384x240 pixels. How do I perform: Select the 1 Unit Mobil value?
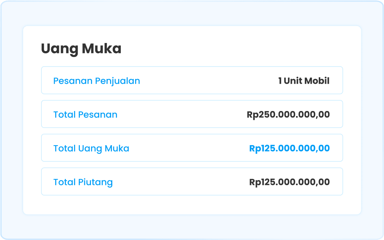pyautogui.click(x=304, y=81)
